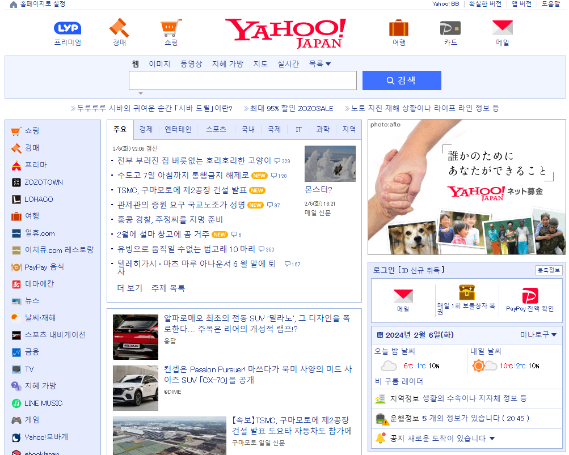Open the white Mazda CX-70 thumbnail
Screen dimensions: 569x455
(x=136, y=388)
